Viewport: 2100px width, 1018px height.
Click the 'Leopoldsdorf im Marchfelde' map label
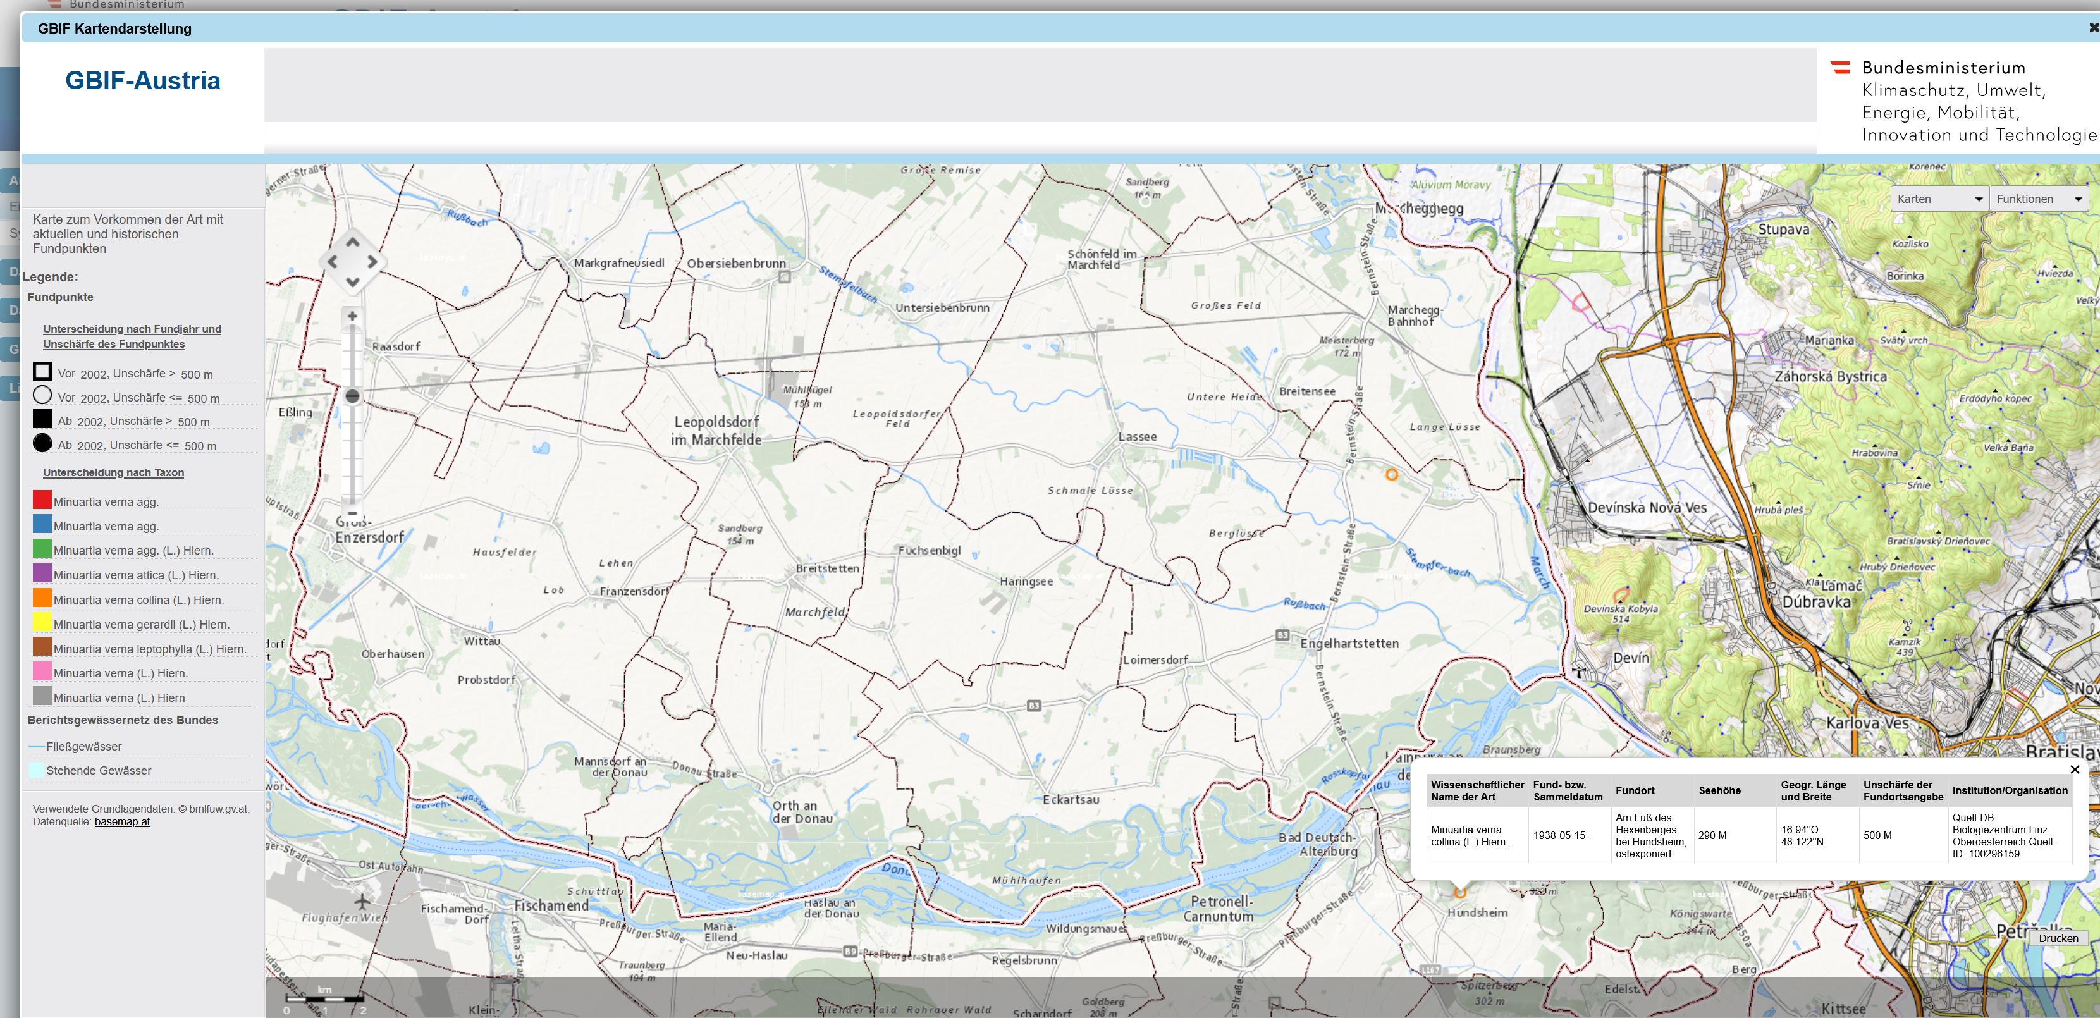[x=716, y=431]
